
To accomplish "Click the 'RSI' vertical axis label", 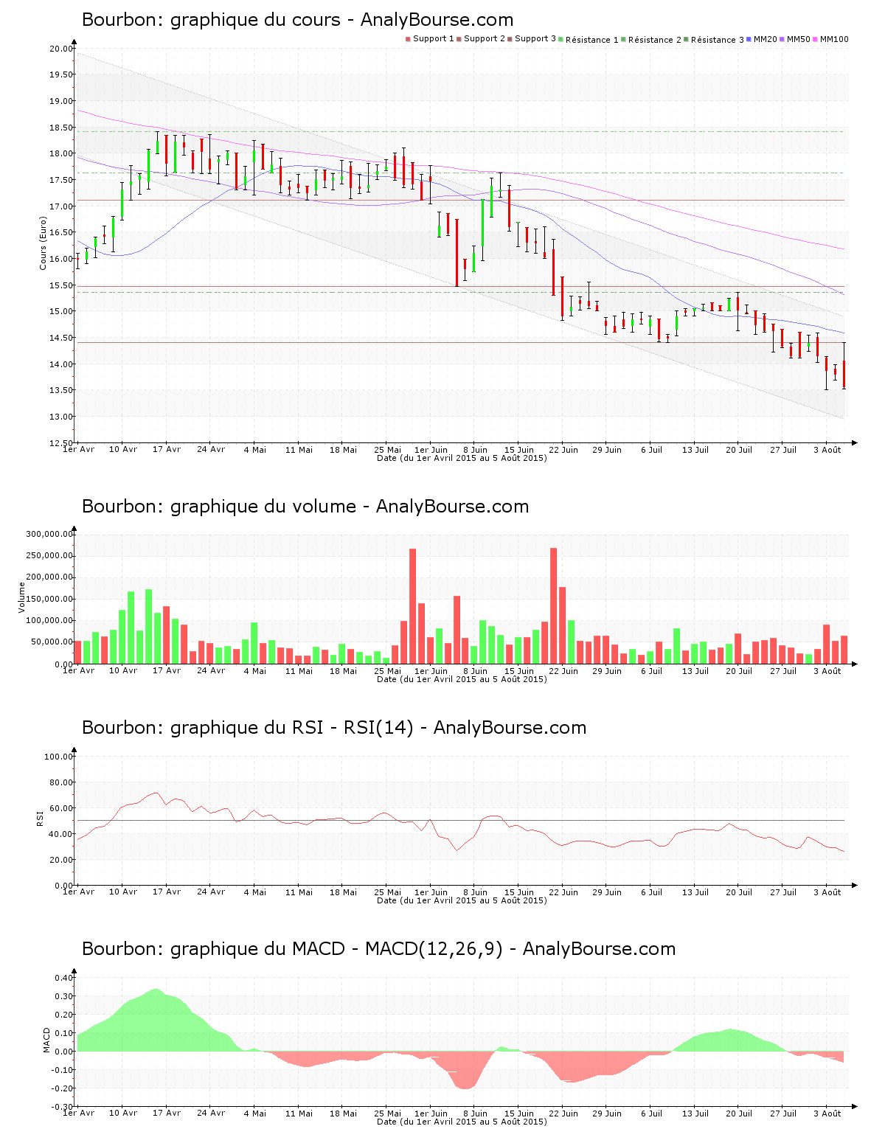I will click(40, 818).
